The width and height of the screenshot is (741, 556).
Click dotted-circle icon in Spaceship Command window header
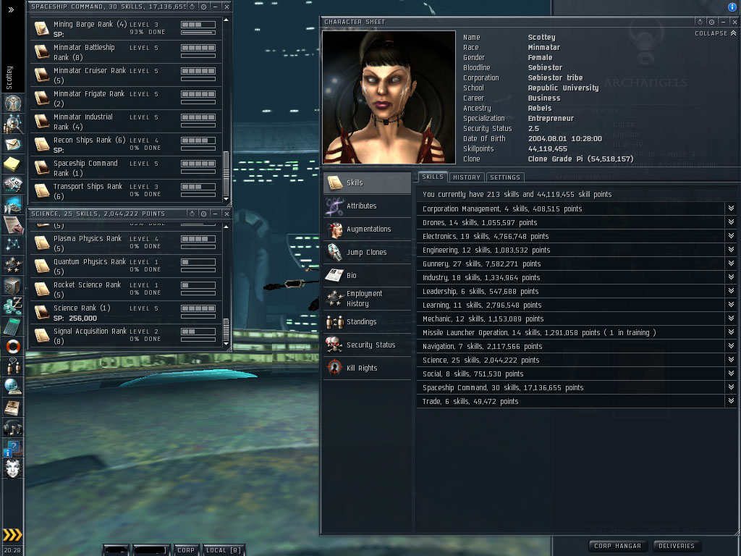point(192,7)
